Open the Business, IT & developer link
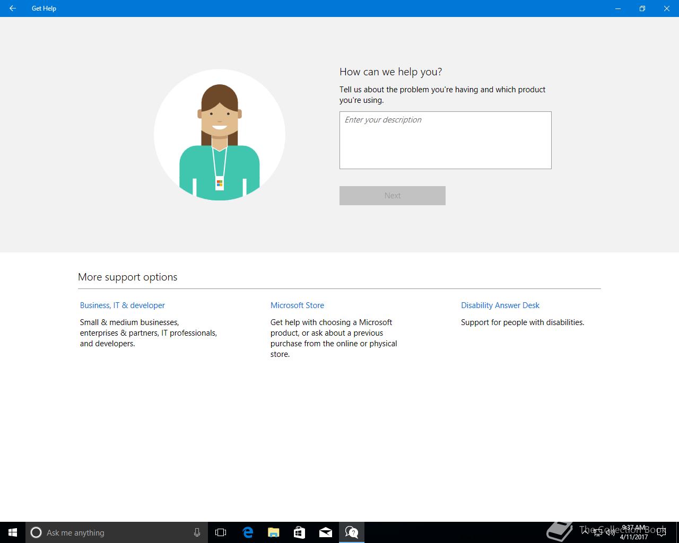Image resolution: width=679 pixels, height=543 pixels. [122, 305]
